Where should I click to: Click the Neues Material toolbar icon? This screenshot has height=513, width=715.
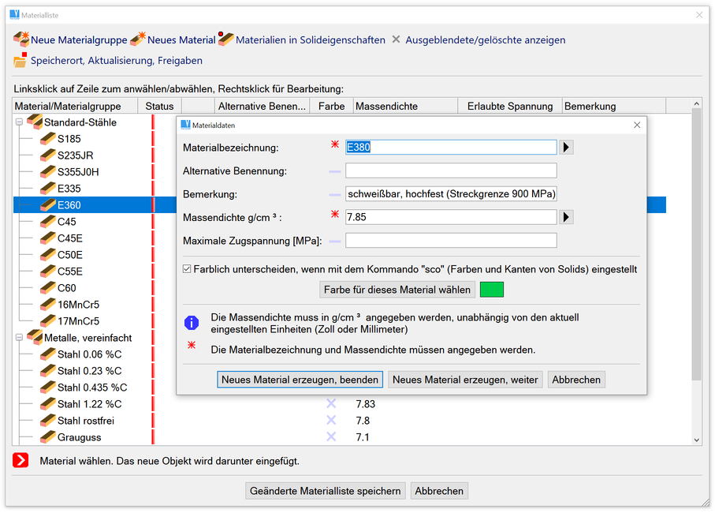click(x=138, y=39)
